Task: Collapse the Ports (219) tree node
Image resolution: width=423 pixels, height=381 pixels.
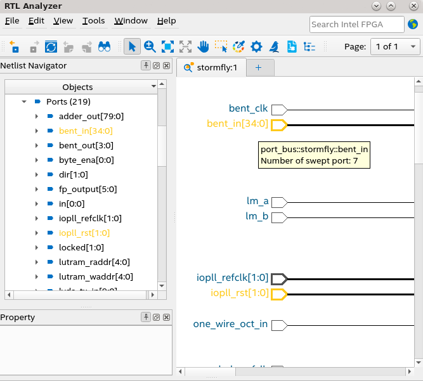Action: (x=24, y=101)
